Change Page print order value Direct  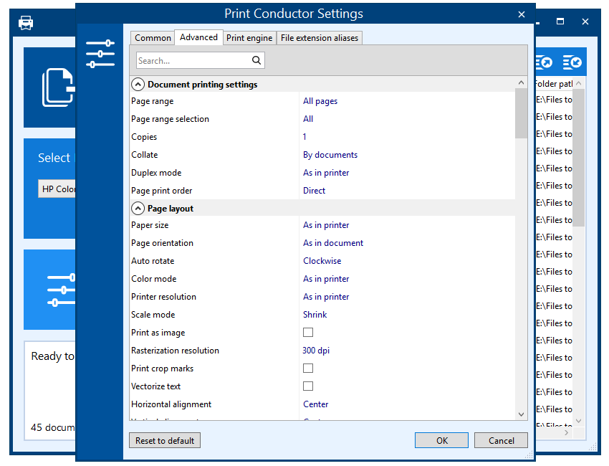314,191
